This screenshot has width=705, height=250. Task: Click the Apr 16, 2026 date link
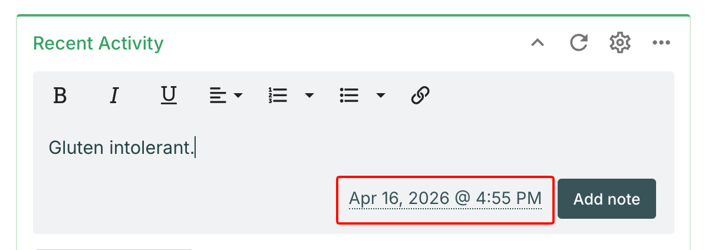[x=445, y=199]
